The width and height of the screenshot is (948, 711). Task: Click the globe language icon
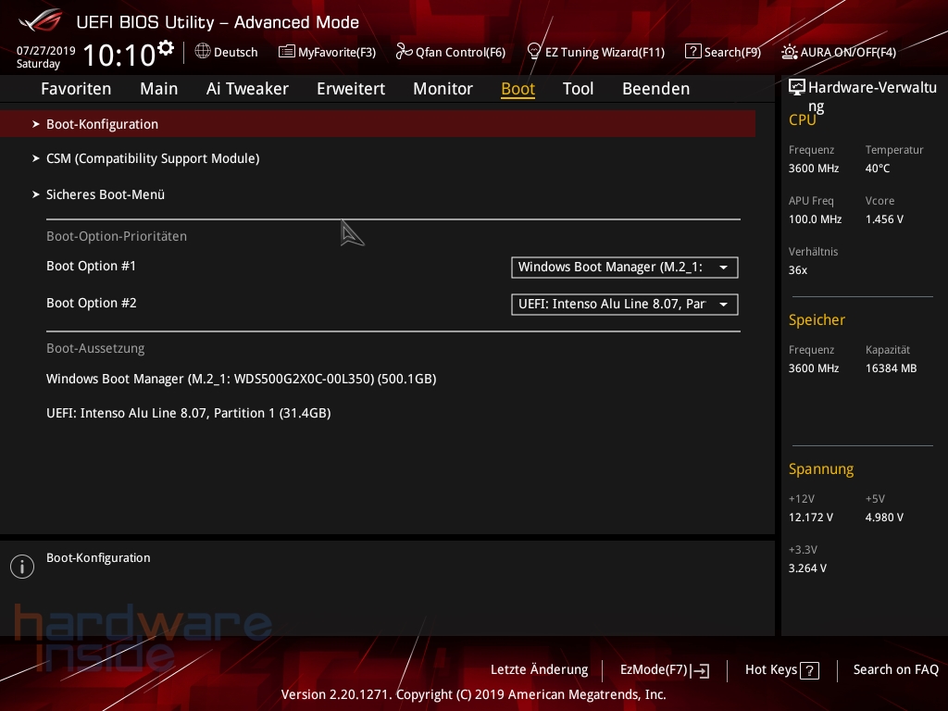203,52
